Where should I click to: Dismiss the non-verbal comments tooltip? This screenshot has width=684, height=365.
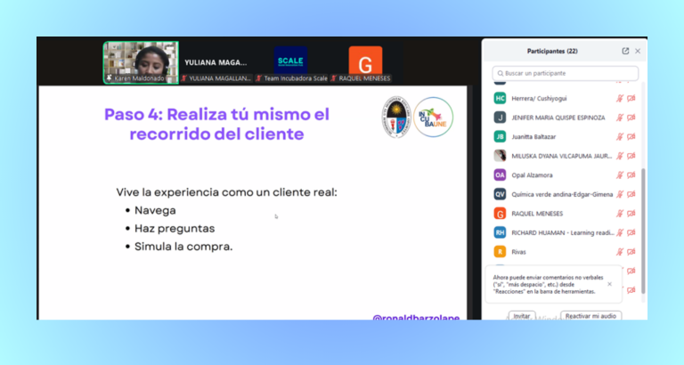[609, 284]
